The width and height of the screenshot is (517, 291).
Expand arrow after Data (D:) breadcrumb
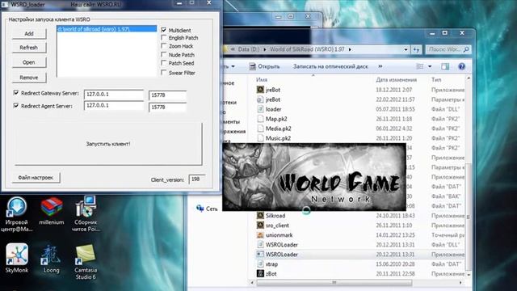pyautogui.click(x=264, y=49)
